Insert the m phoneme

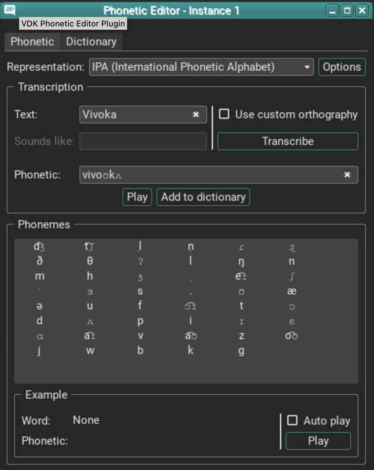click(40, 276)
